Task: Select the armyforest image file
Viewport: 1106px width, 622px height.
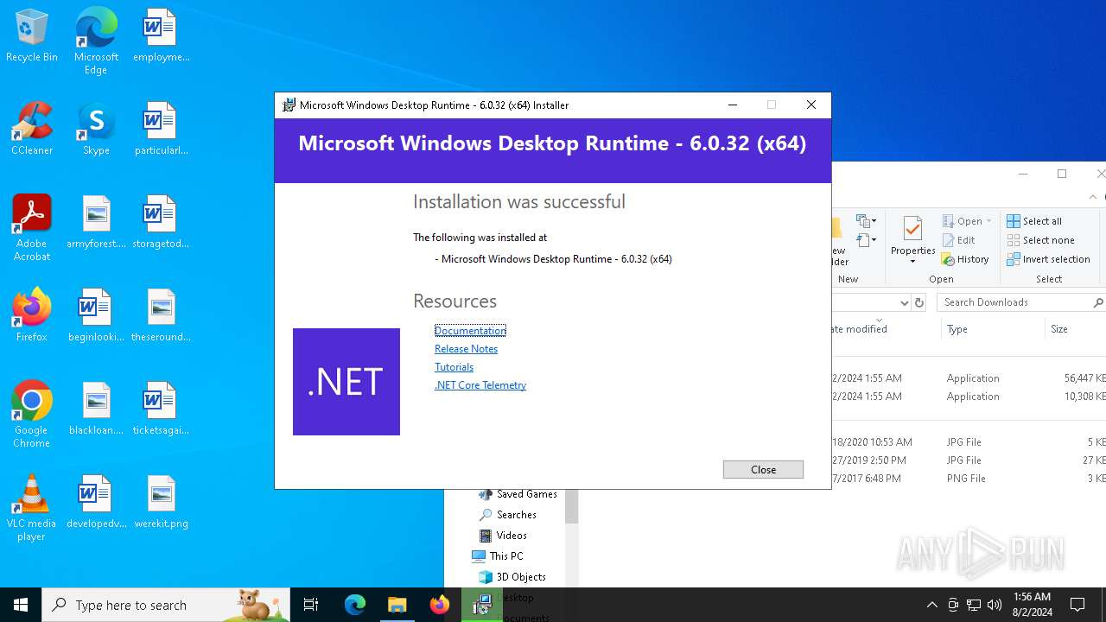Action: tap(96, 222)
